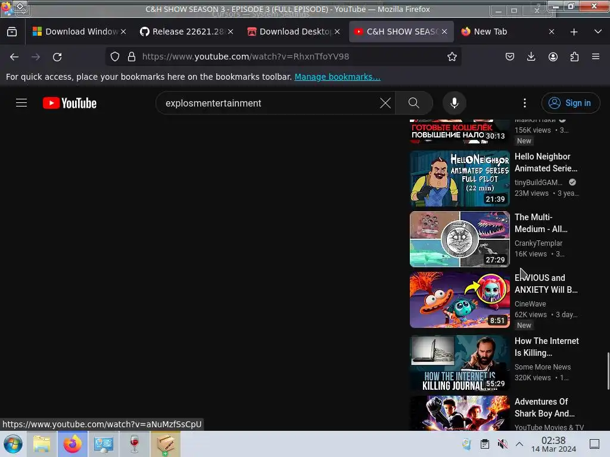Click the Manage bookmarks link
Screen dimensions: 610x457
coord(337,77)
